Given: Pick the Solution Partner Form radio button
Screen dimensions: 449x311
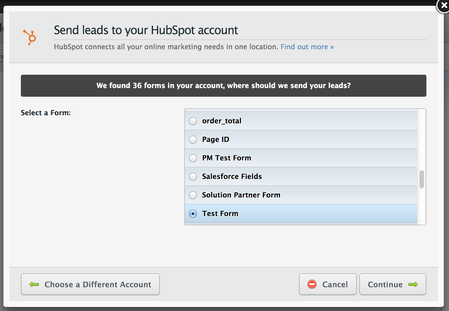Looking at the screenshot, I should (x=193, y=195).
